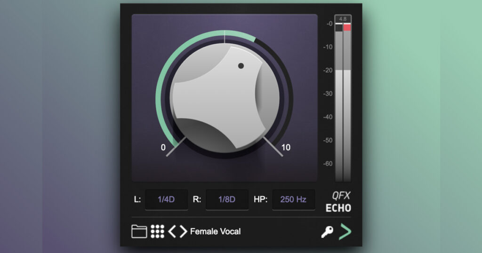The height and width of the screenshot is (253, 482).
Task: Go to previous preset with left chevron
Action: point(172,231)
